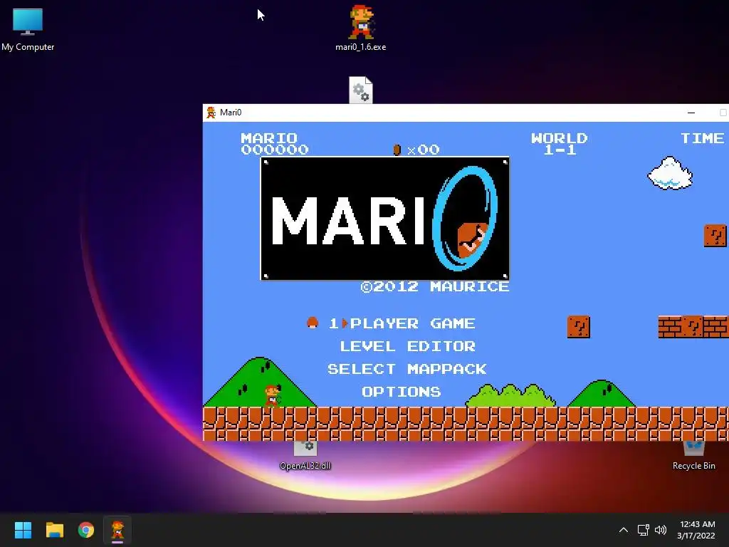Open File Explorer from the taskbar
729x547 pixels.
tap(54, 530)
